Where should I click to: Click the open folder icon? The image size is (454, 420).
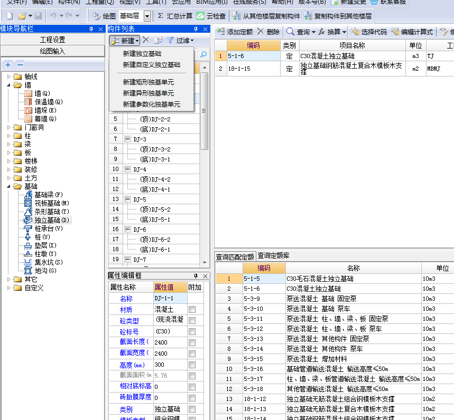[22, 16]
